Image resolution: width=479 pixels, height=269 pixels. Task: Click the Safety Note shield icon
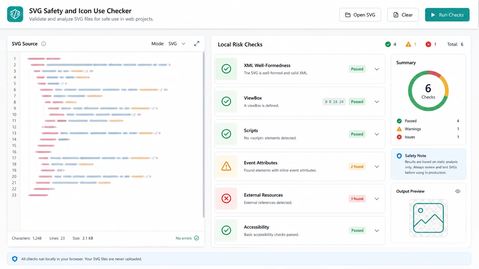click(399, 156)
